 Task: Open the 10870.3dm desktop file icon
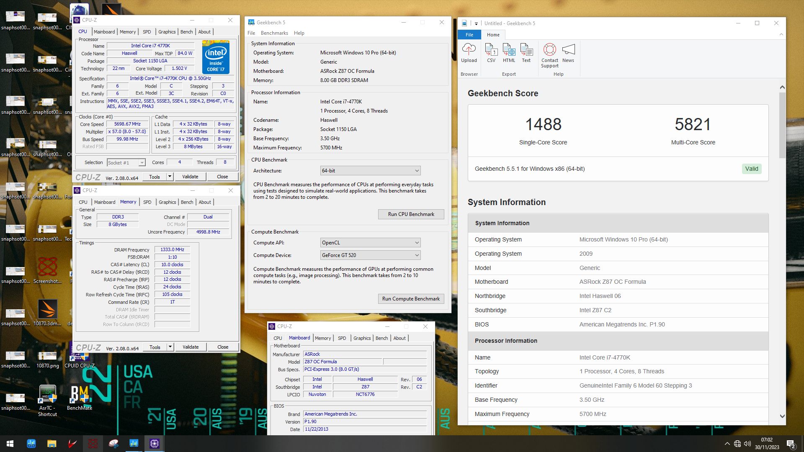(x=47, y=313)
